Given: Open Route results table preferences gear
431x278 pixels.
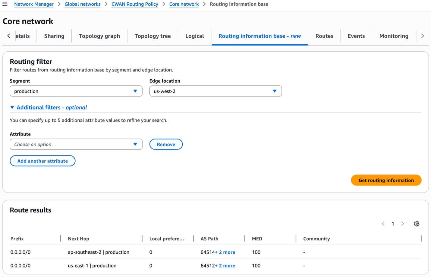Looking at the screenshot, I should (417, 224).
